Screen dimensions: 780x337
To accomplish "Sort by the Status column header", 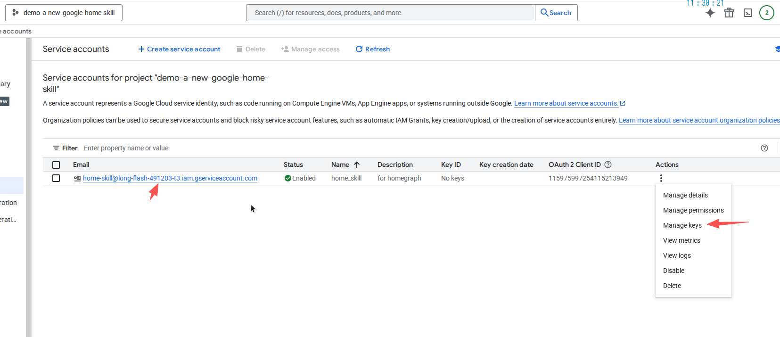I will tap(293, 164).
